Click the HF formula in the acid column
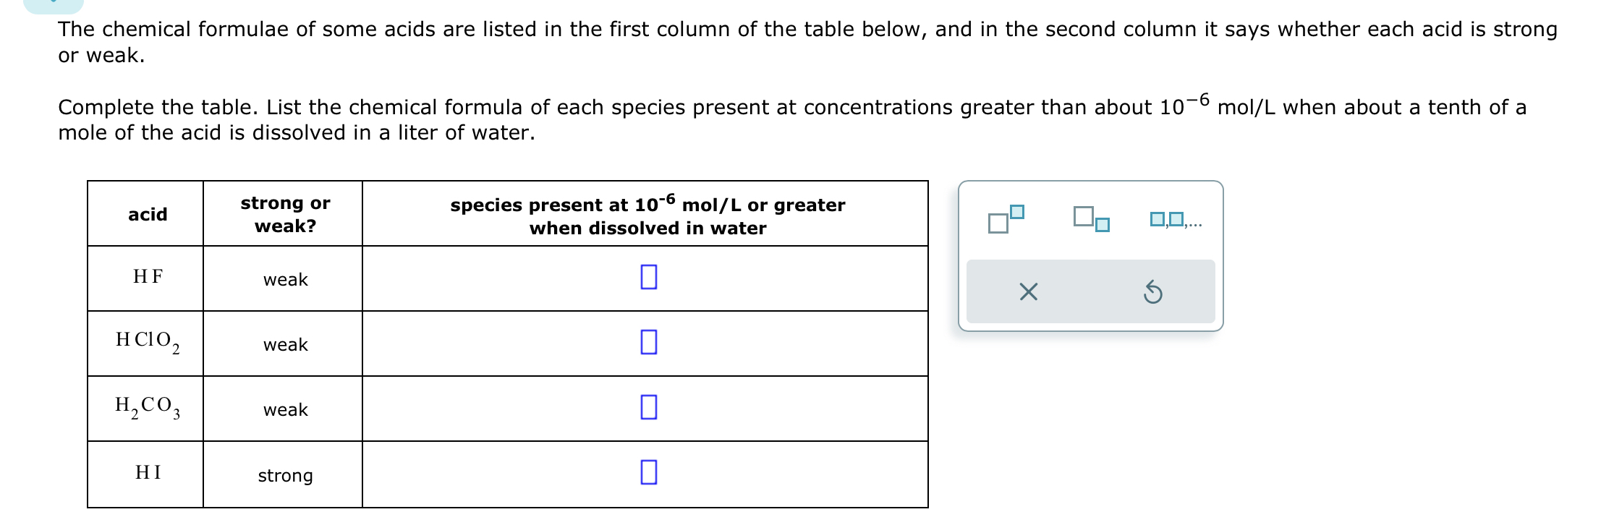Screen dimensions: 1614x525 (x=148, y=277)
